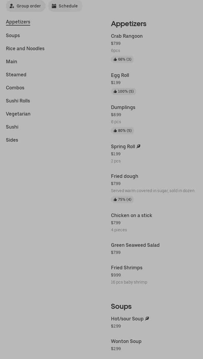
Task: Click the Group order people icon
Action: (12, 6)
